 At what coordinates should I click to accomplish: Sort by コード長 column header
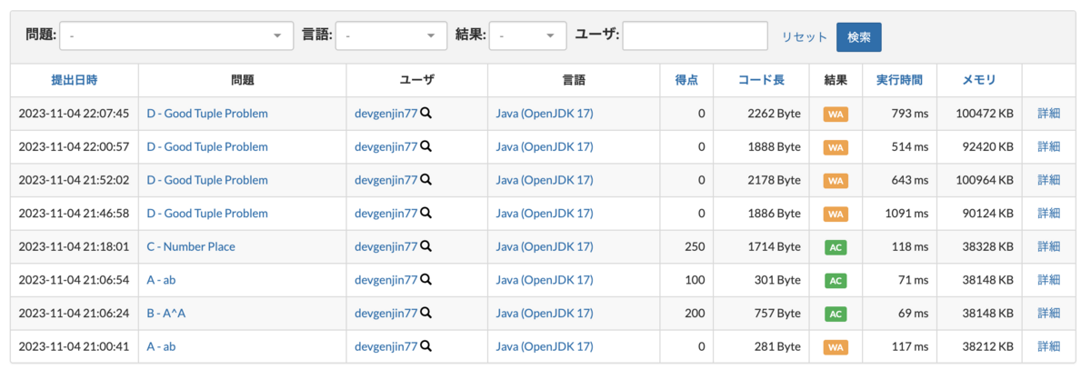point(761,80)
